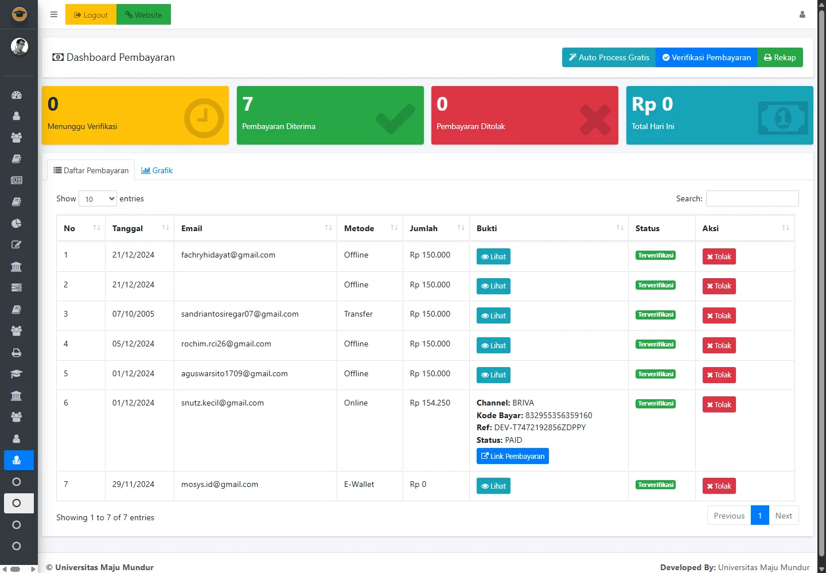The width and height of the screenshot is (826, 573).
Task: View the Lihat proof for mosys.id@gmail.com
Action: pos(493,486)
